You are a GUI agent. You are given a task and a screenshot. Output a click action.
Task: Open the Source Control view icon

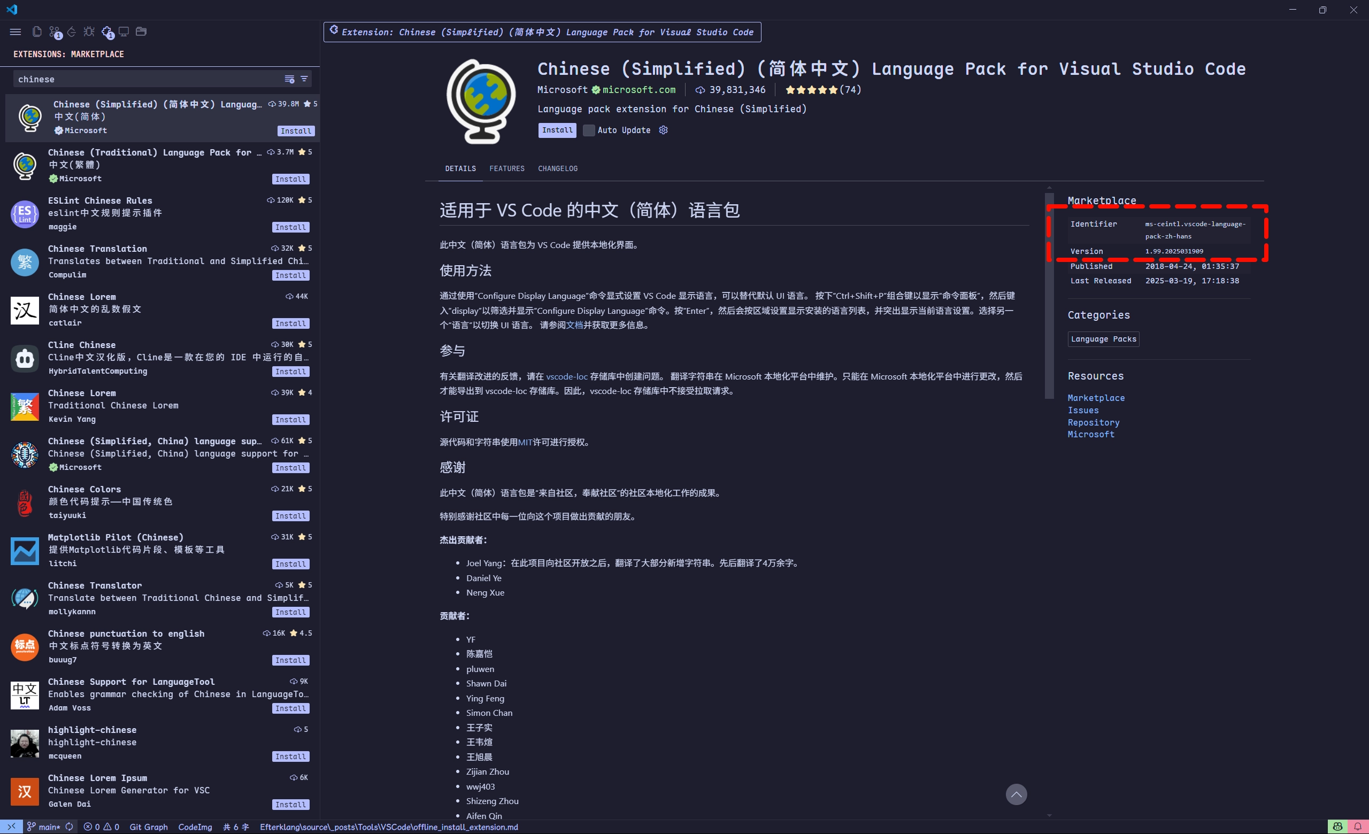[x=55, y=32]
